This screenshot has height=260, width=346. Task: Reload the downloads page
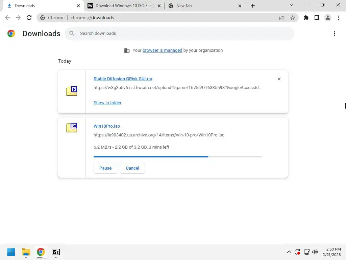(x=29, y=18)
